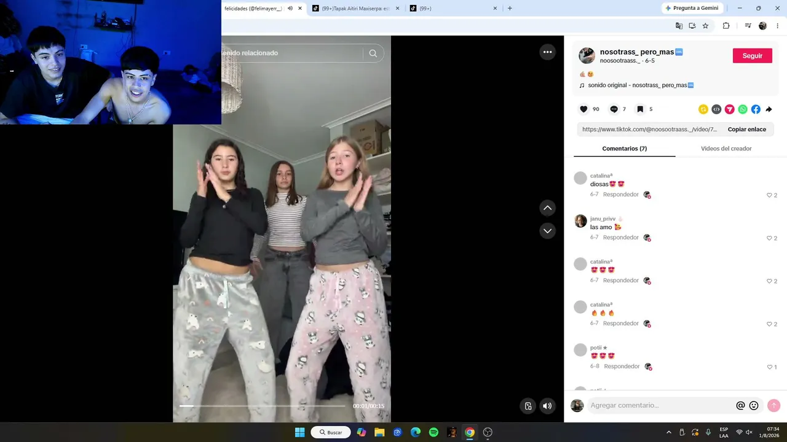
Task: Translate the page with the translate icon
Action: tap(679, 26)
